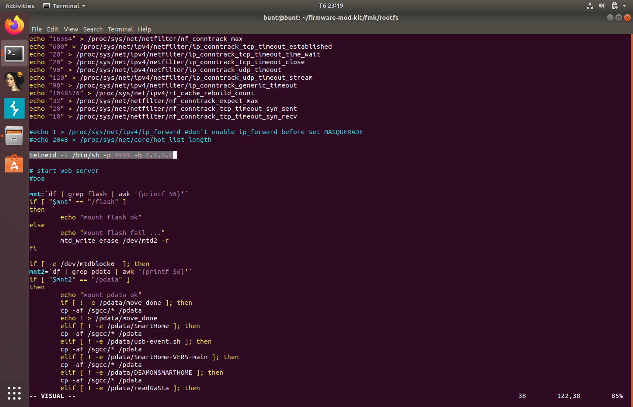Open the Edit menu

pyautogui.click(x=53, y=29)
